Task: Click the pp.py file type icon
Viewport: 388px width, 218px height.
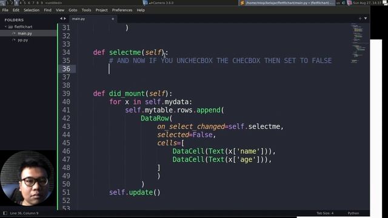Action: [14, 40]
